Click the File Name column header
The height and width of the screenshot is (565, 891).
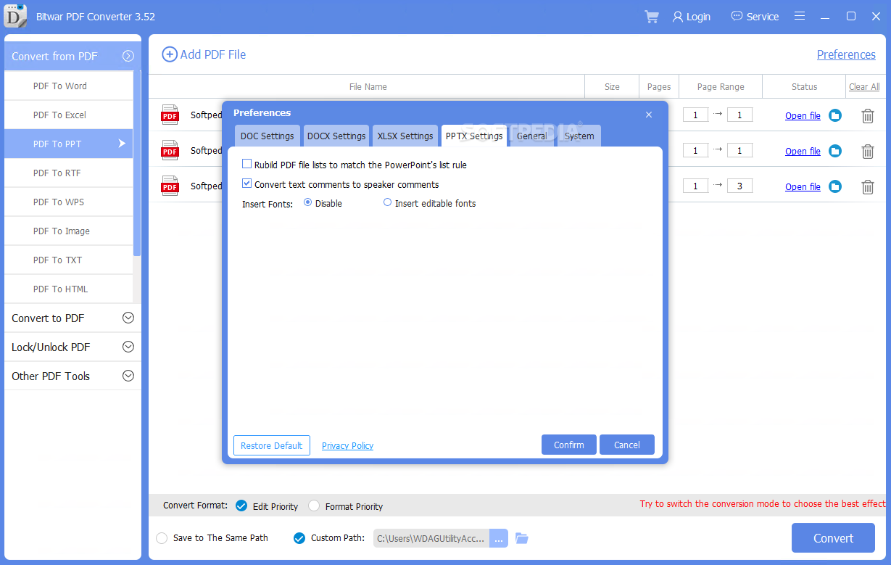(368, 86)
